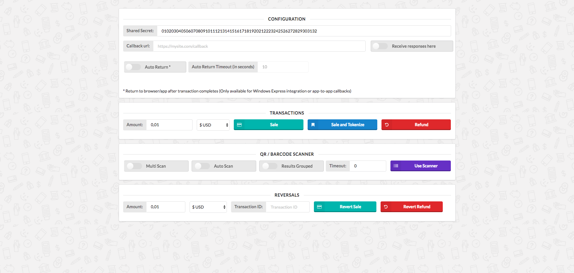Start a Sale transaction
This screenshot has width=574, height=273.
pos(268,125)
